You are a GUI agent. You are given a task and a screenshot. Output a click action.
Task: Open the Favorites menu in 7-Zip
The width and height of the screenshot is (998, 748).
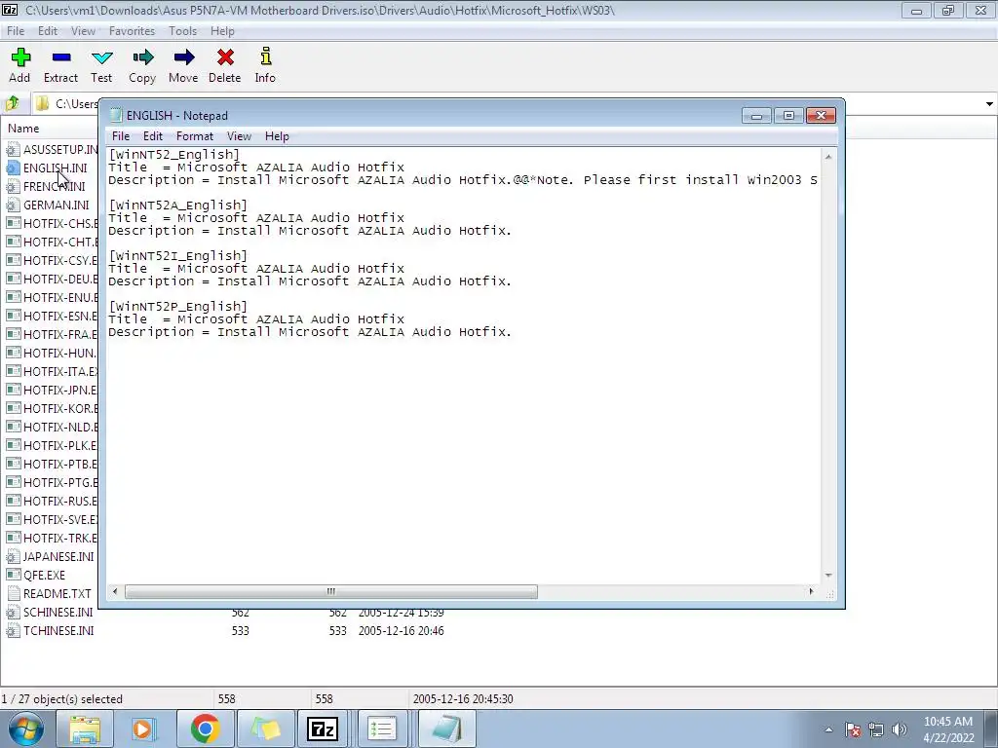coord(132,31)
